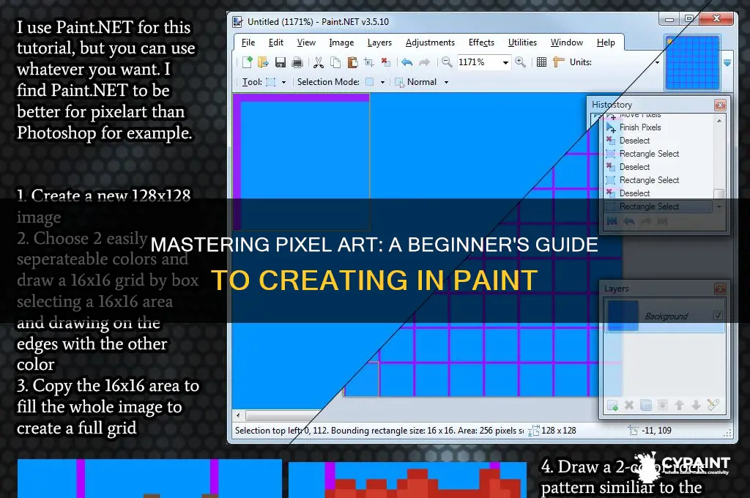Open image list arrow beside thumbnail

(x=727, y=63)
